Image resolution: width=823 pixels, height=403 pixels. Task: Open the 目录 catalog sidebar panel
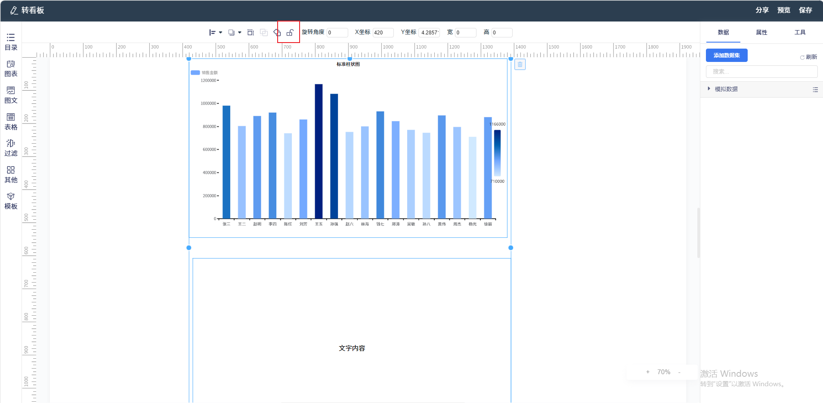click(x=11, y=42)
